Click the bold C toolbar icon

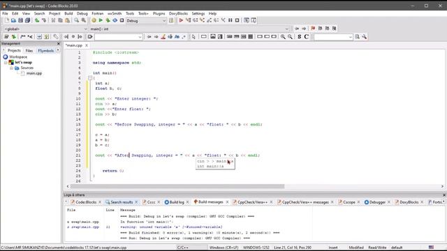[x=307, y=37]
